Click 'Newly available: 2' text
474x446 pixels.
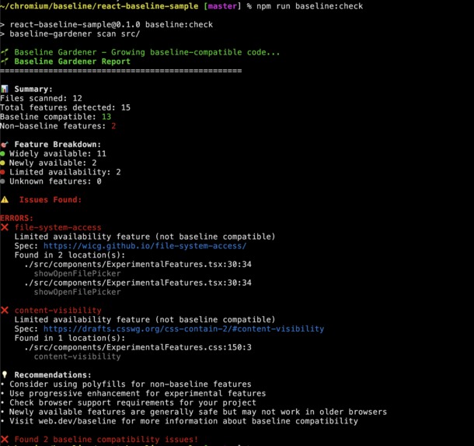[x=53, y=163]
